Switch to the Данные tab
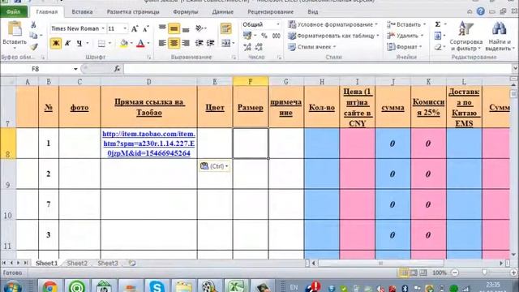This screenshot has width=519, height=292. click(222, 11)
